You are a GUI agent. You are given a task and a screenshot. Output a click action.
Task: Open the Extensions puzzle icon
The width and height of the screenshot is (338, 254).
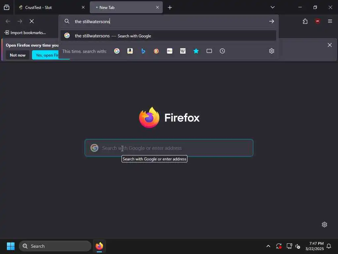coord(305,21)
